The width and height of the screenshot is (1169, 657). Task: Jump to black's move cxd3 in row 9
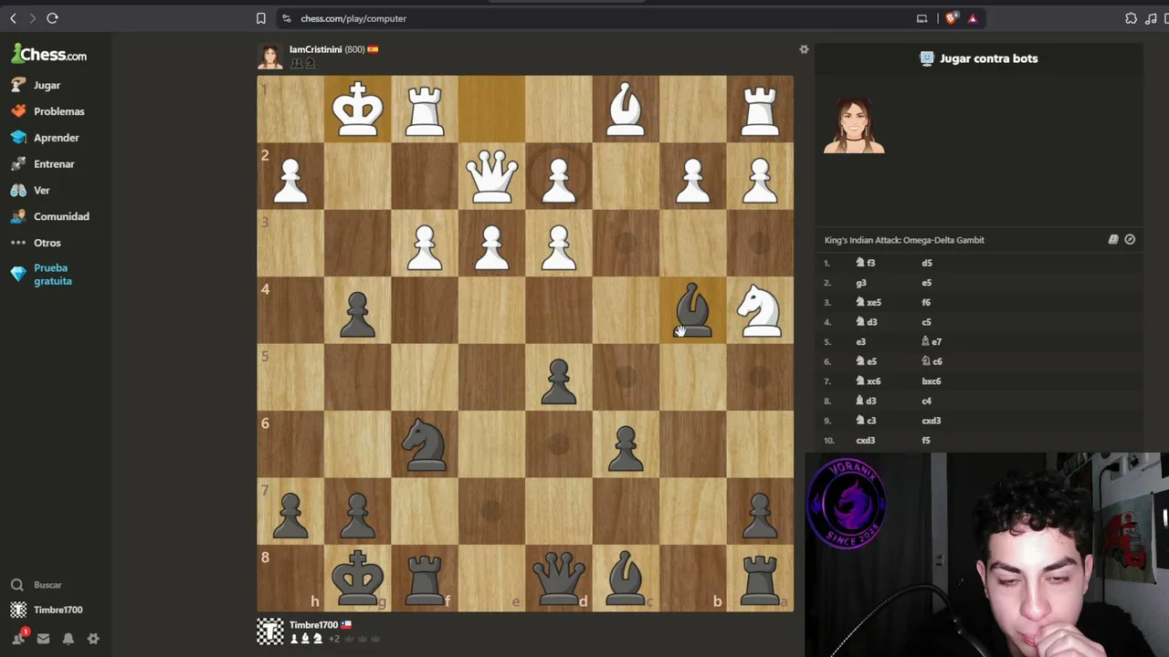click(931, 421)
